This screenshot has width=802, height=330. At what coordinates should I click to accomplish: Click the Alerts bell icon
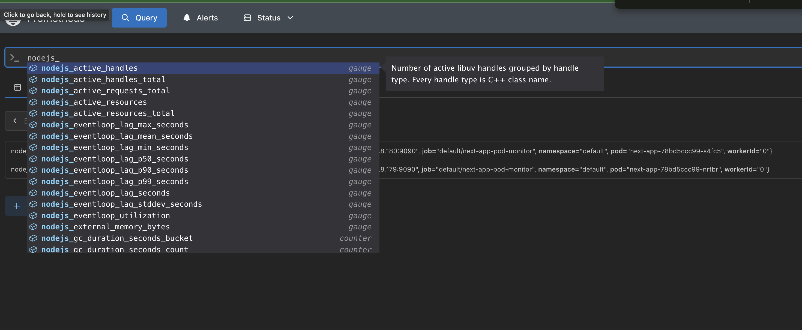click(187, 18)
